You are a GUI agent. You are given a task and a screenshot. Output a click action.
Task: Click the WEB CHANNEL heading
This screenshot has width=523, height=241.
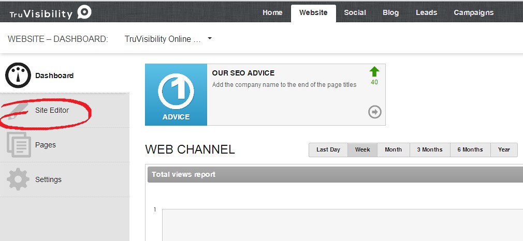pos(190,149)
